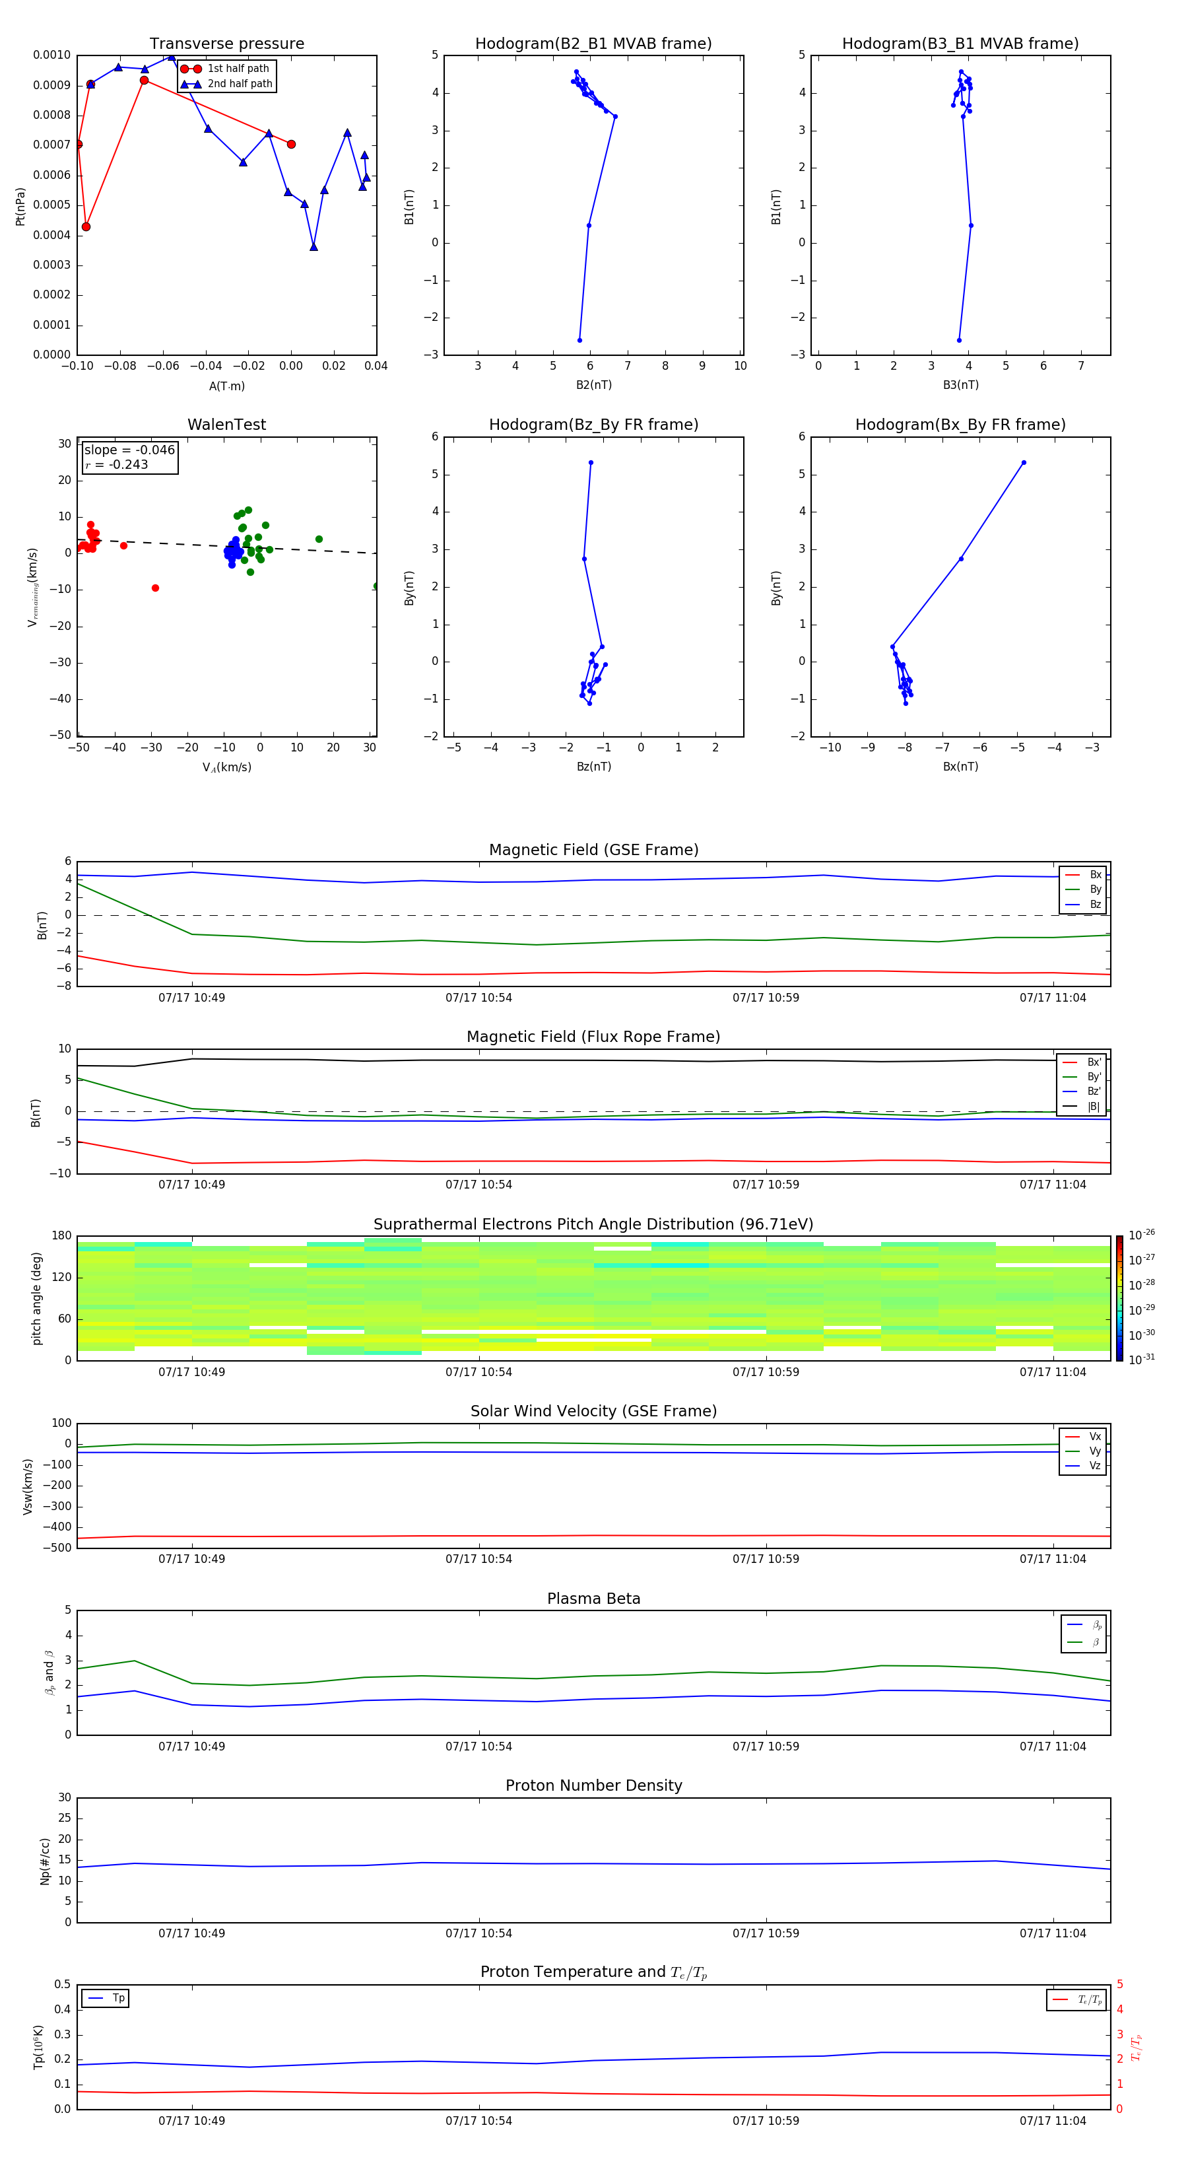Click the red Te/Tp right-axis label
This screenshot has width=1188, height=2179.
coord(1136,2048)
